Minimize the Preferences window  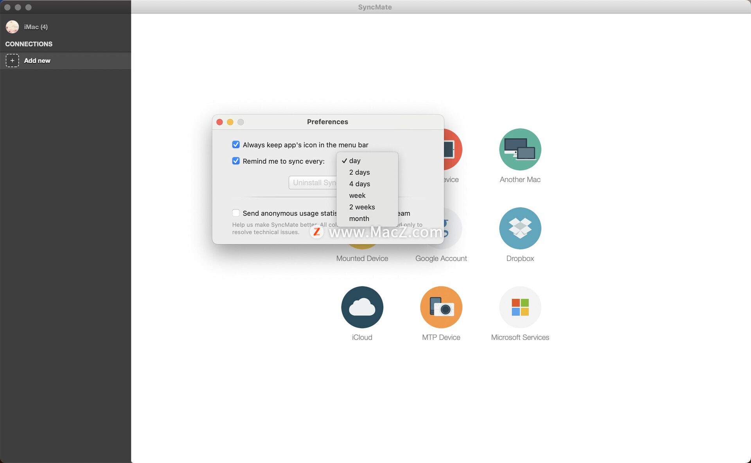(x=230, y=122)
